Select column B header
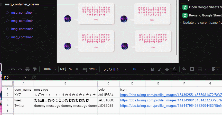The width and height of the screenshot is (222, 115). point(66,83)
